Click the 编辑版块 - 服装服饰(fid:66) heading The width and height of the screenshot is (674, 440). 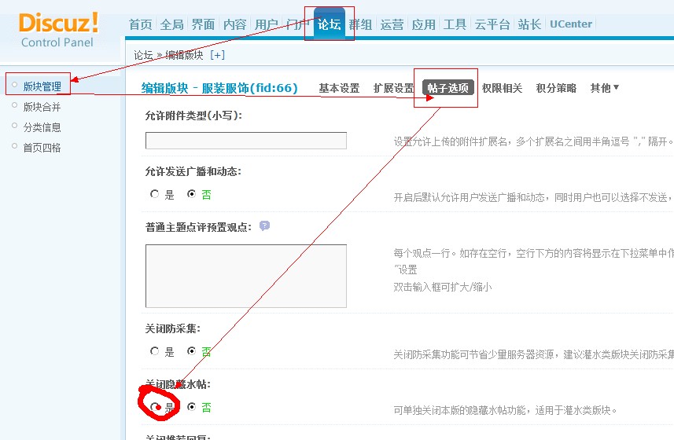[x=219, y=88]
